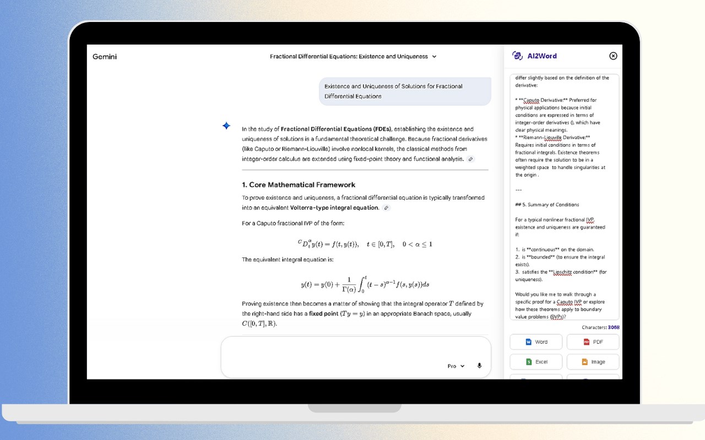Click the 'Would you like me to walk through' paragraph
This screenshot has height=440, width=705.
(x=558, y=305)
